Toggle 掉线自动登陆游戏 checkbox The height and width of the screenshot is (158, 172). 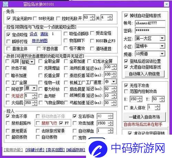coord(126,15)
